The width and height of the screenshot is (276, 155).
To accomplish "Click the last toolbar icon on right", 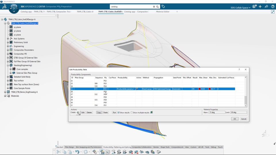I will pos(159,152).
